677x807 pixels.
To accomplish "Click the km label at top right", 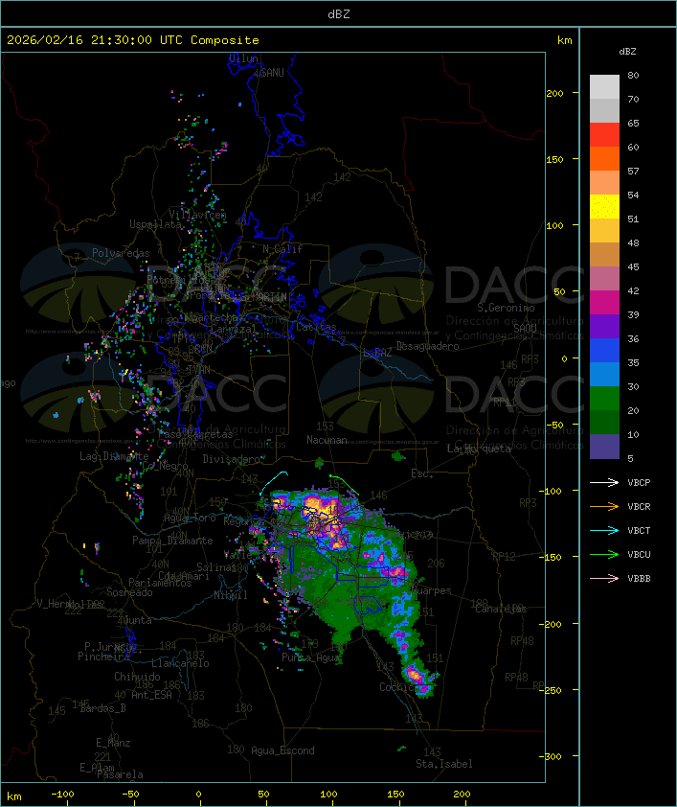I will 564,40.
